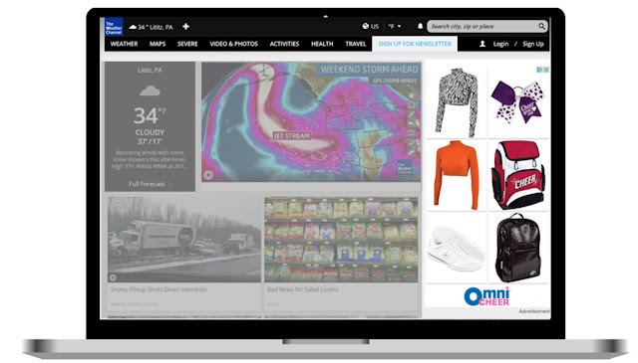Click the orange crop top ad image

[456, 175]
